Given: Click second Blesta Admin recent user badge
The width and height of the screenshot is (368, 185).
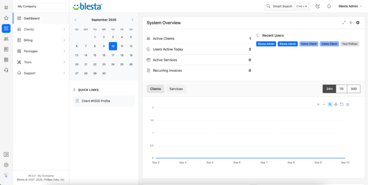Looking at the screenshot, I should [288, 44].
